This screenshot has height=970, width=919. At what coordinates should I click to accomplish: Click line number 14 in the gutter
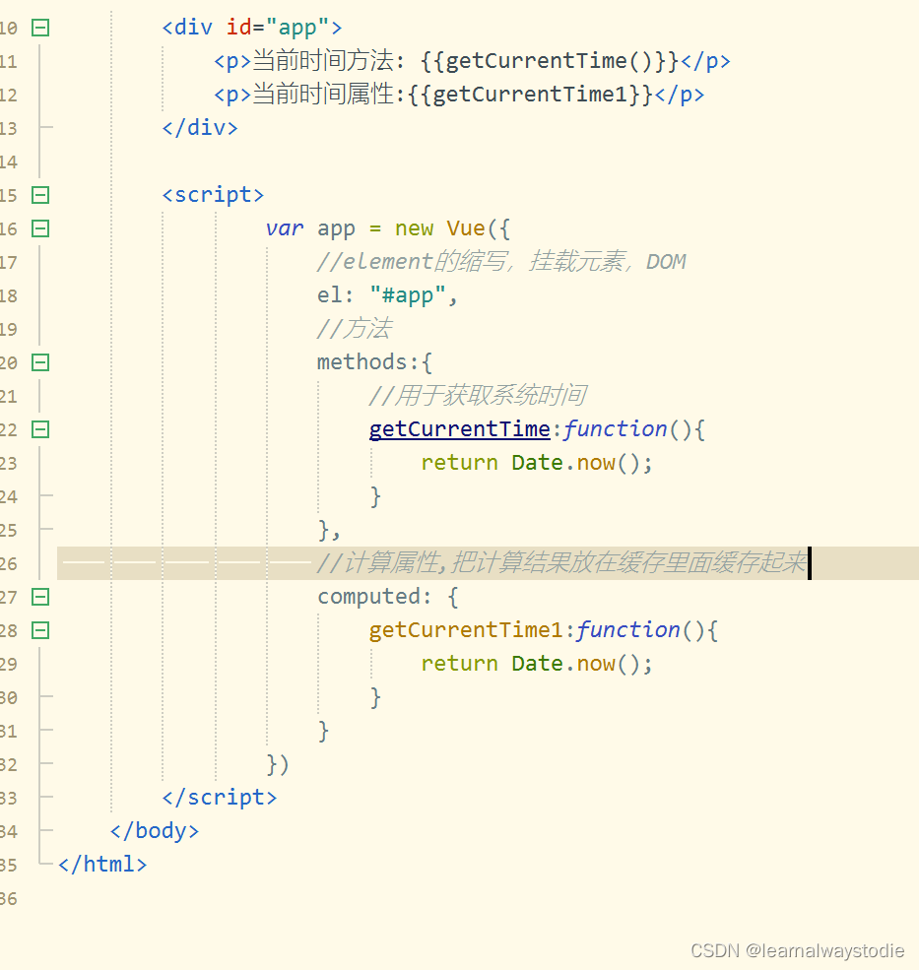click(9, 162)
